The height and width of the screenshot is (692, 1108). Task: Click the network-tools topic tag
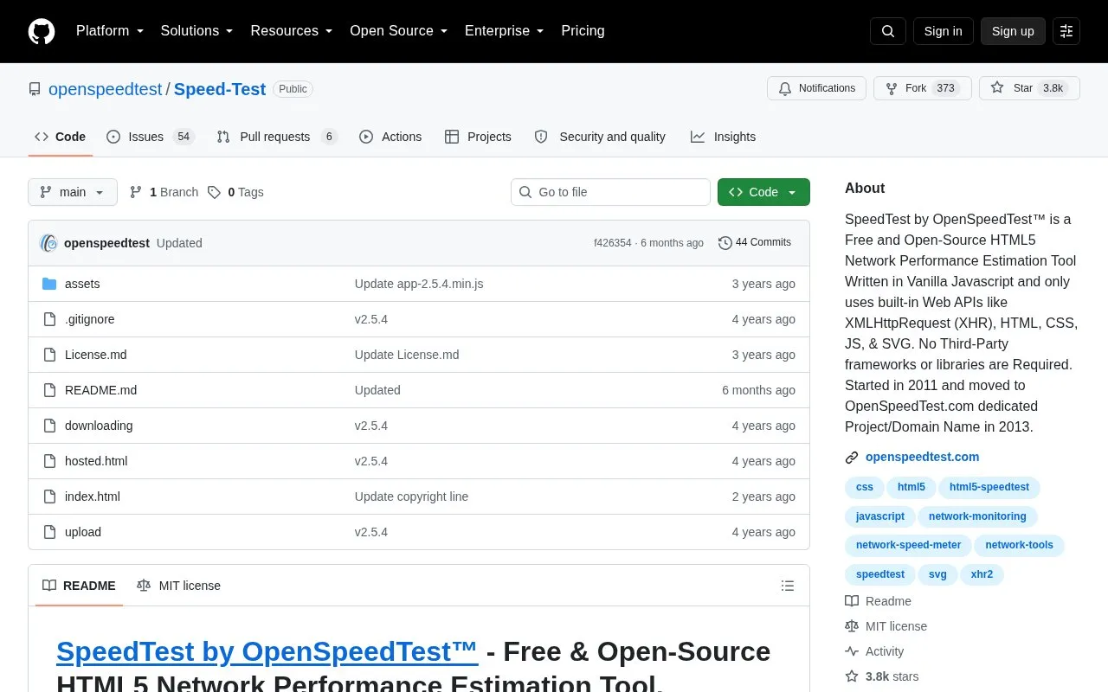[1020, 545]
